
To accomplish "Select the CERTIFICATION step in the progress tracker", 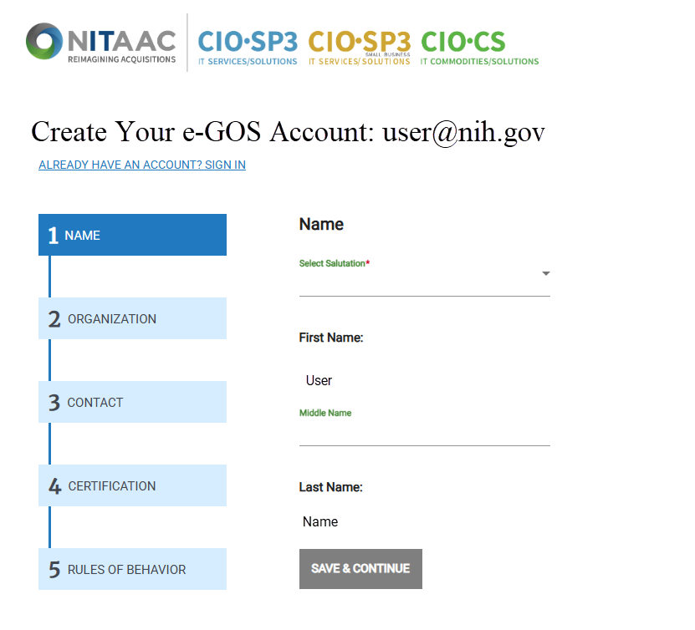I will coord(132,485).
